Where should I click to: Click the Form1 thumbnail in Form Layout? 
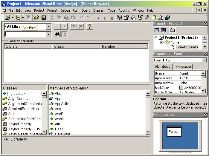pyautogui.click(x=174, y=131)
